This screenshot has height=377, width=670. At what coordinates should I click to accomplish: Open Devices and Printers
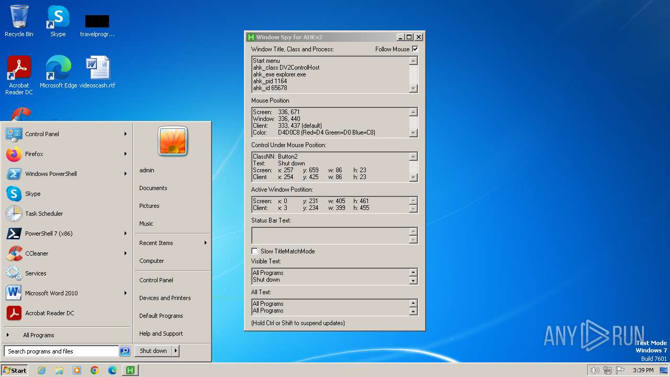click(165, 298)
